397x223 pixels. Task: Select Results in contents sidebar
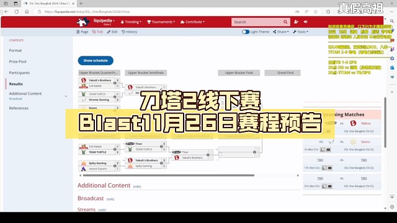point(16,84)
